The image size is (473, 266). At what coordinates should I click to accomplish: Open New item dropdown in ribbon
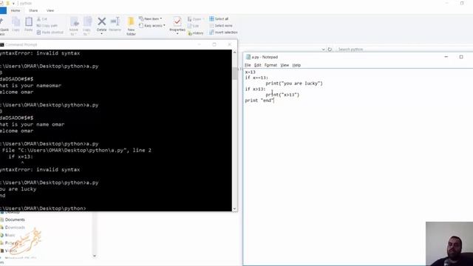click(x=150, y=18)
